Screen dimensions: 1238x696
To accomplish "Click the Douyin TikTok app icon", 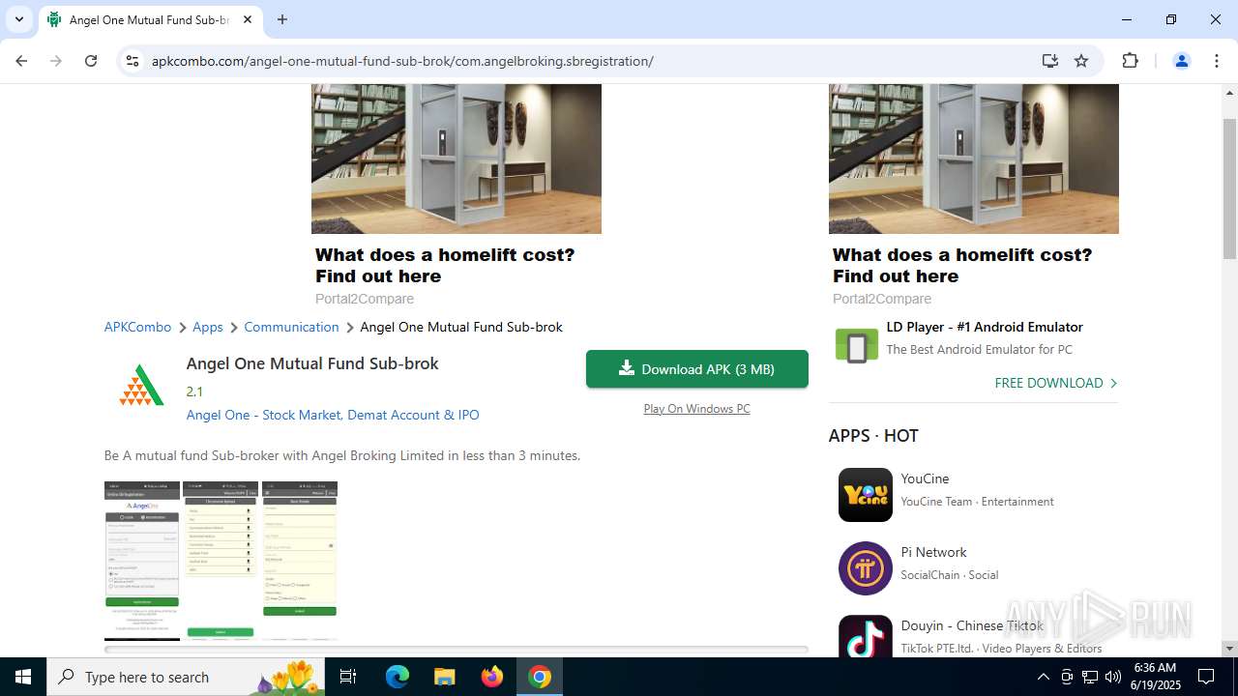I will coord(865,636).
